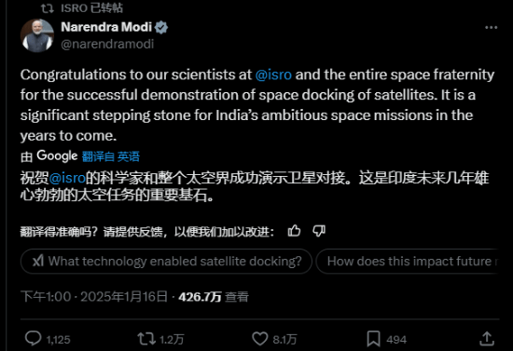The height and width of the screenshot is (351, 513).
Task: Repost using the retweet arrows icon
Action: [x=146, y=339]
